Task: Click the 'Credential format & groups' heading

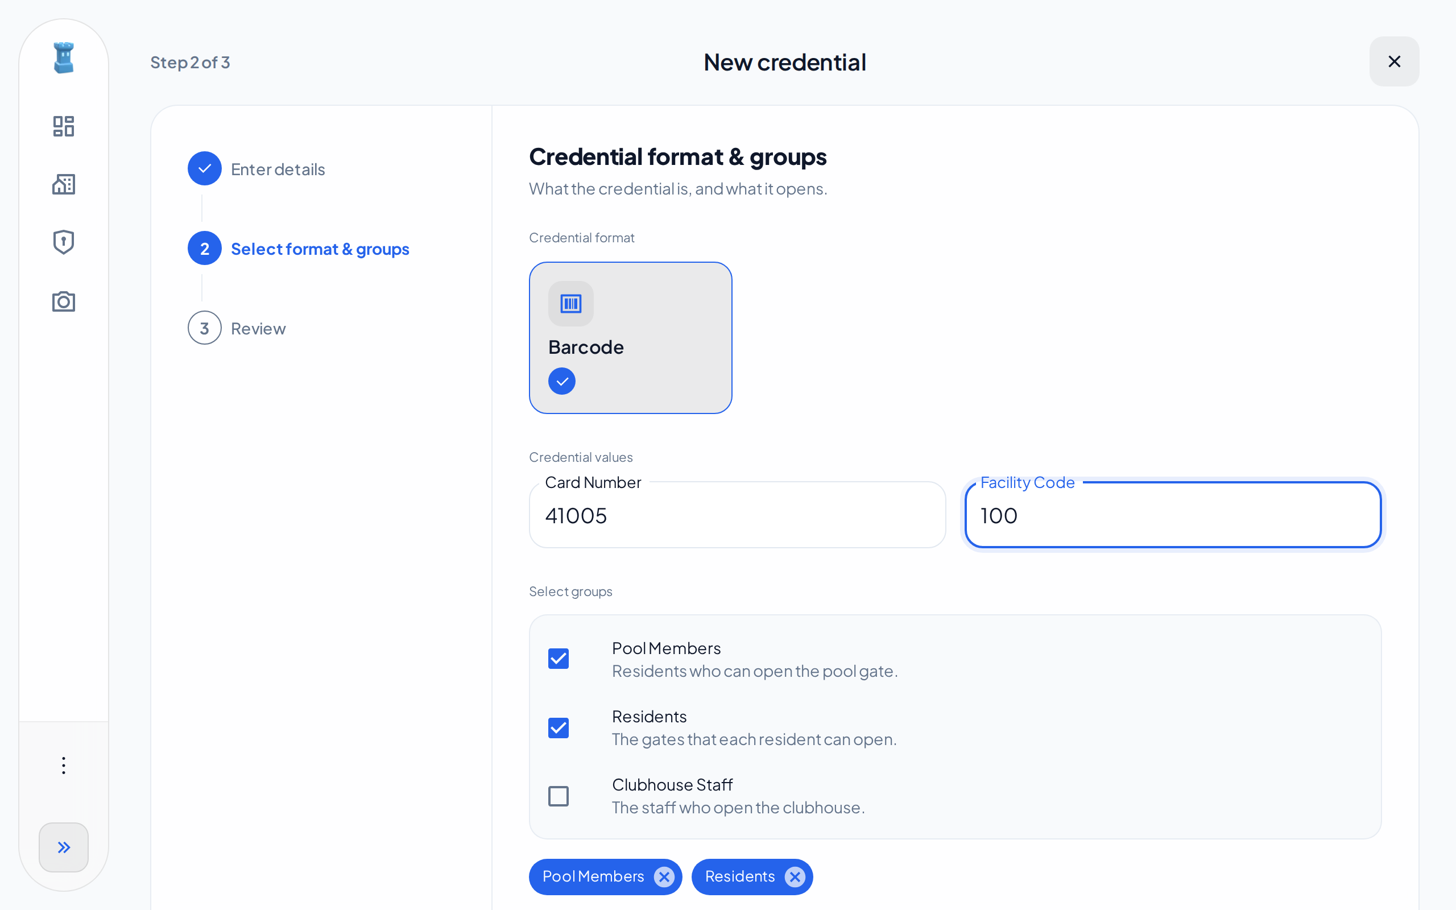Action: [677, 156]
